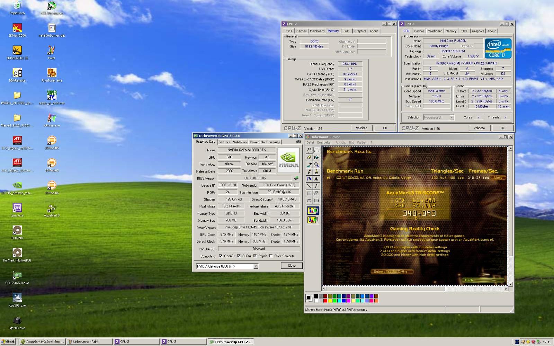Open the super_pi_mod.exe desktop icon
This screenshot has height=346, width=554.
(x=52, y=98)
